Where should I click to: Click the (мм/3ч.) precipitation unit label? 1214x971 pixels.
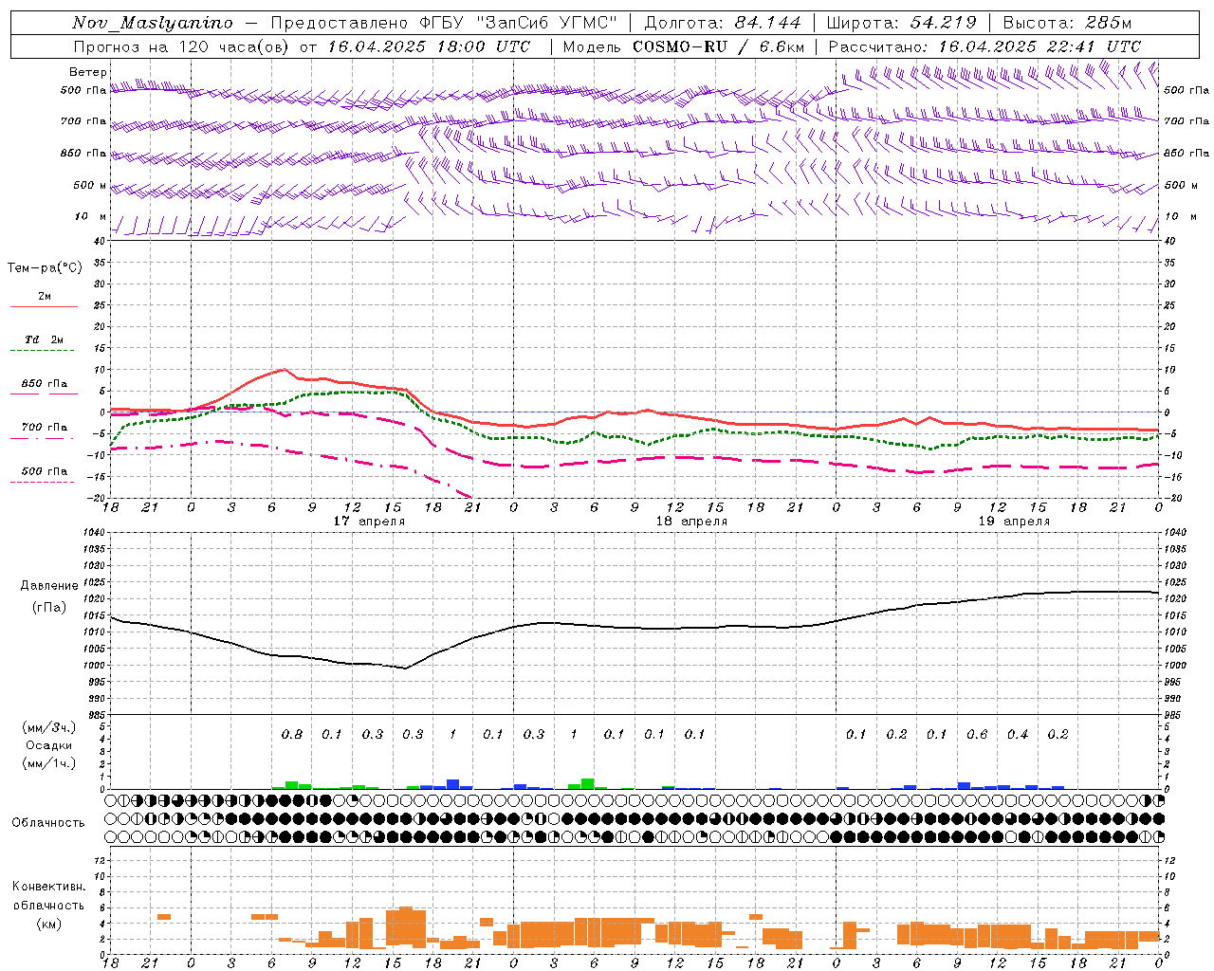tap(48, 727)
